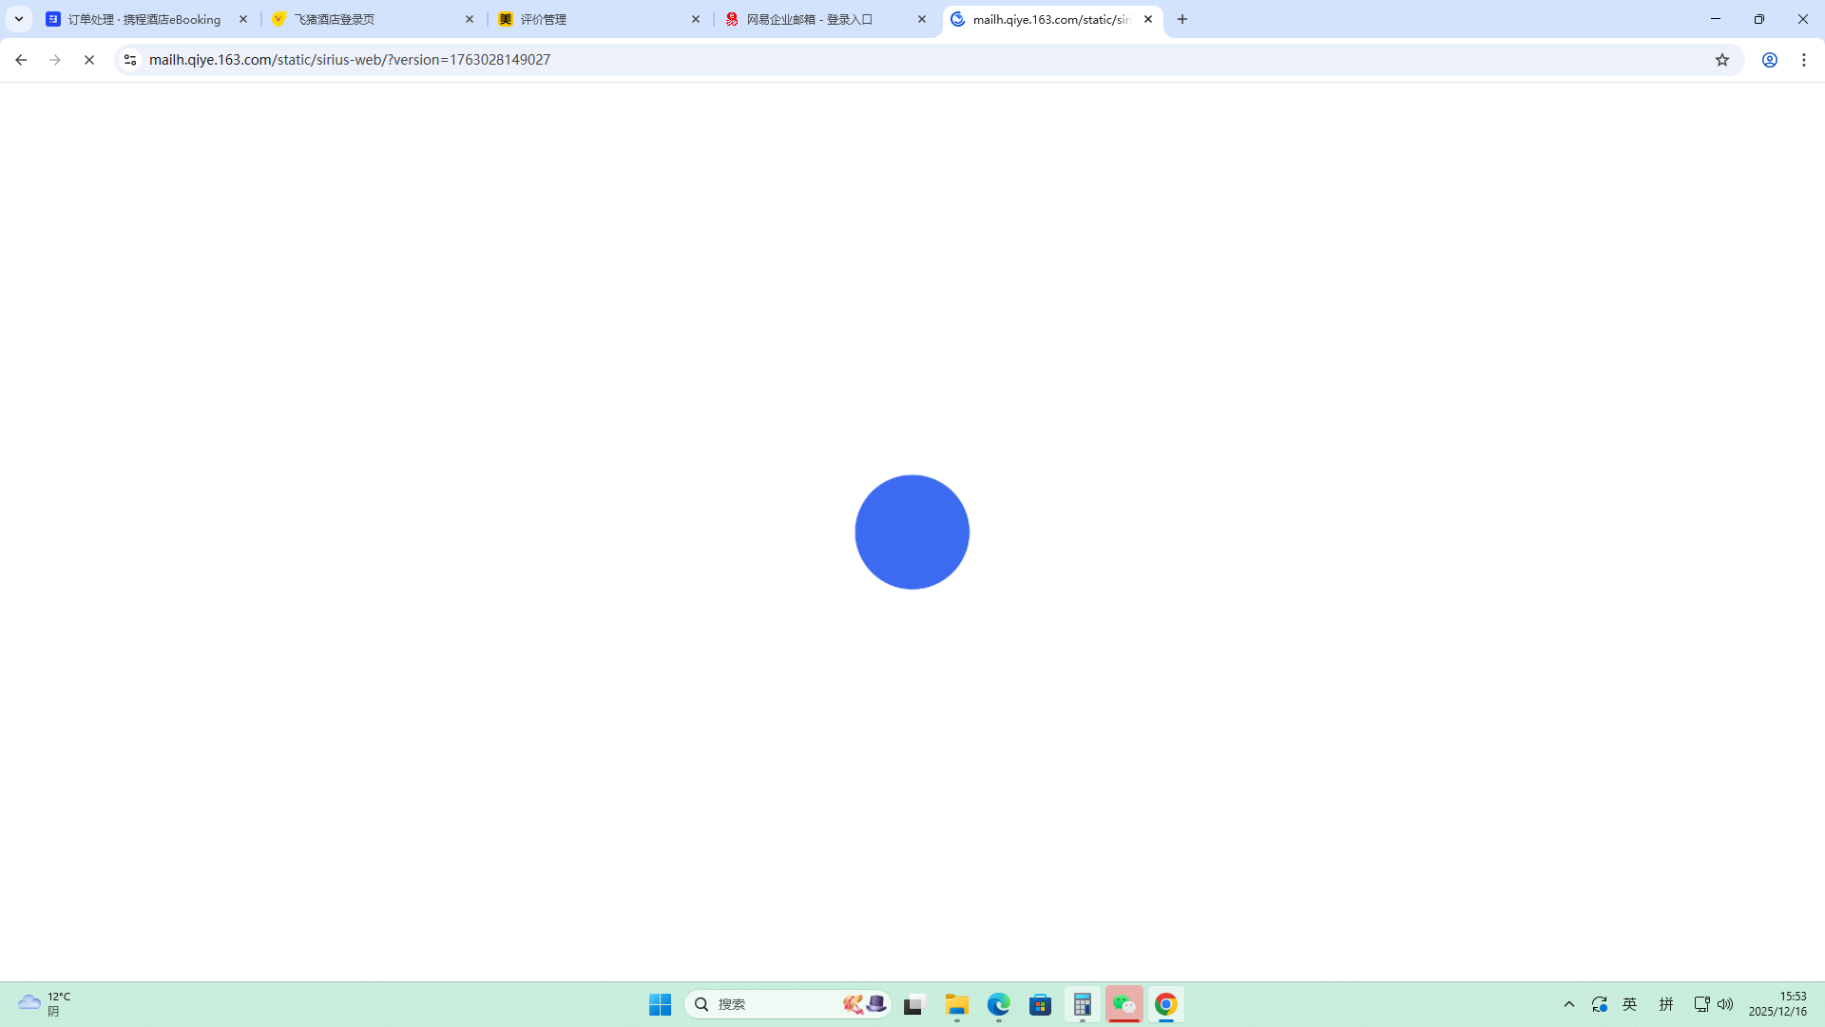This screenshot has width=1825, height=1027.
Task: Open File Explorer from taskbar
Action: click(957, 1004)
